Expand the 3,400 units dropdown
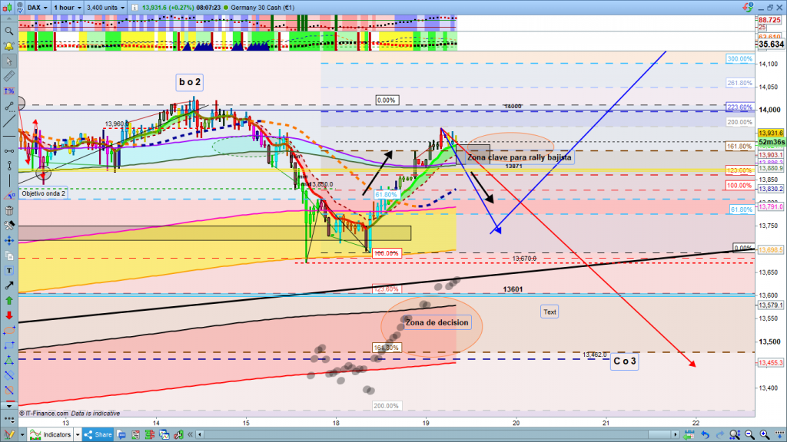 [x=105, y=7]
